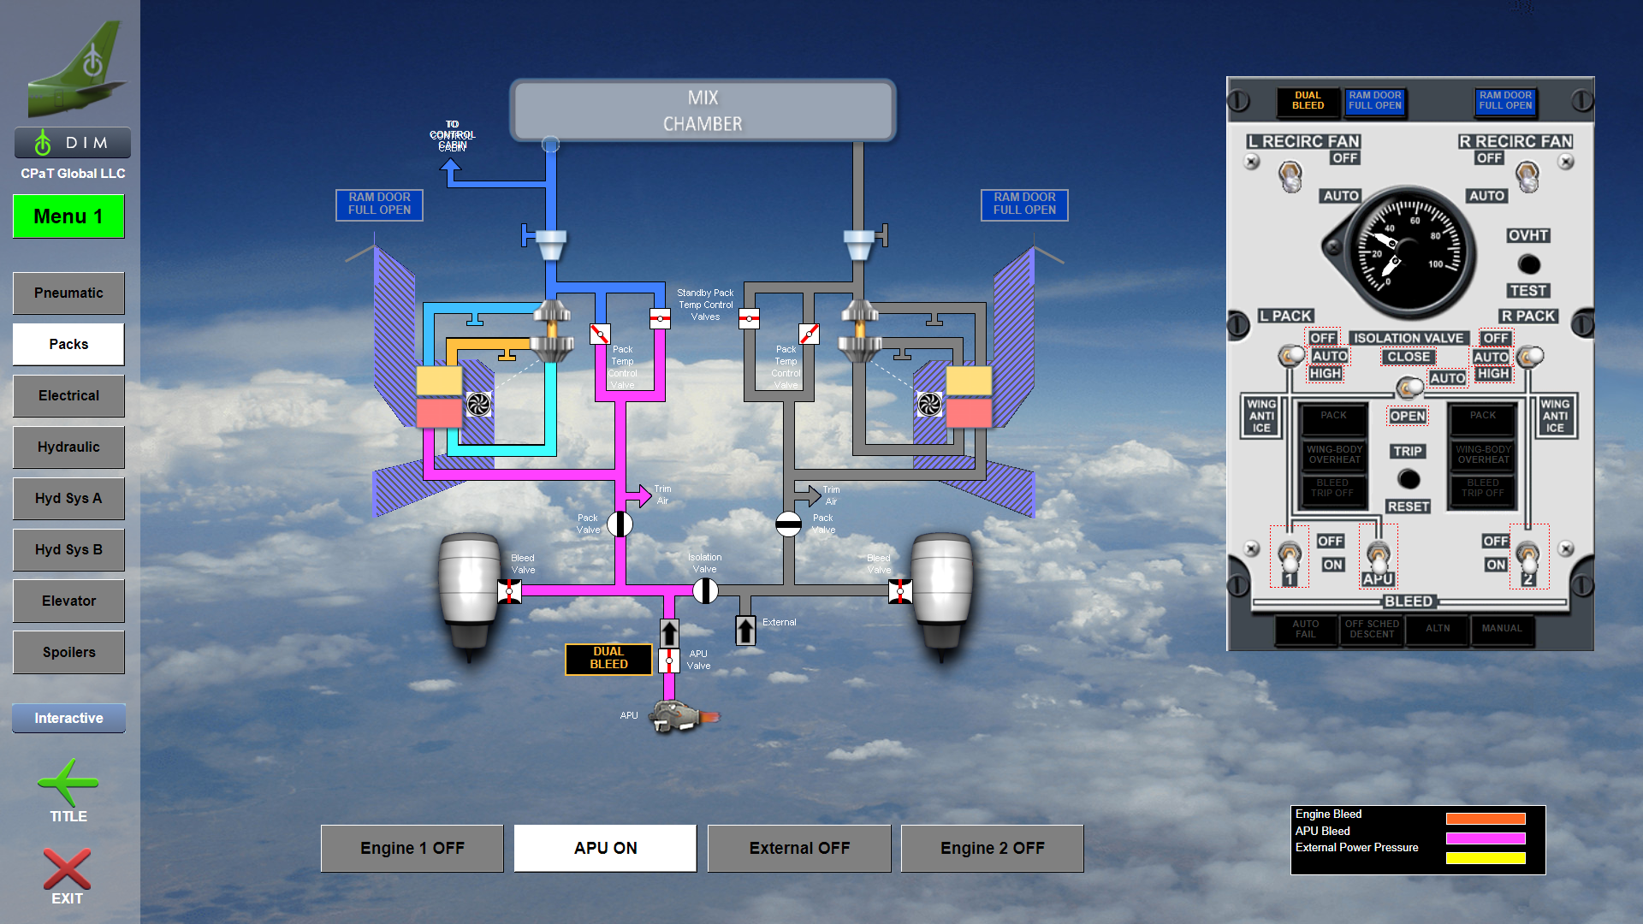The image size is (1643, 924).
Task: Click the magenta APU Bleed legend swatch
Action: [1486, 838]
